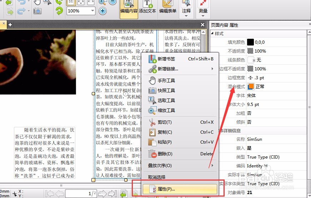This screenshot has height=198, width=311.
Task: Click the 边框宽度 .3 pt value
Action: (x=260, y=78)
